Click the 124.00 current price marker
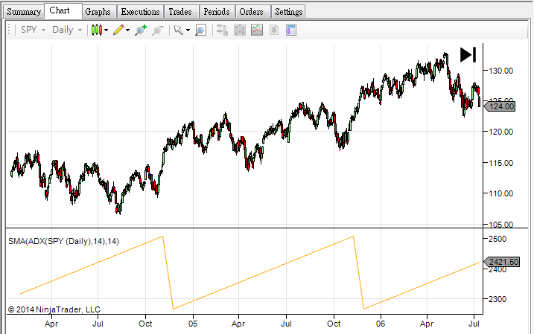Image resolution: width=534 pixels, height=334 pixels. 500,107
